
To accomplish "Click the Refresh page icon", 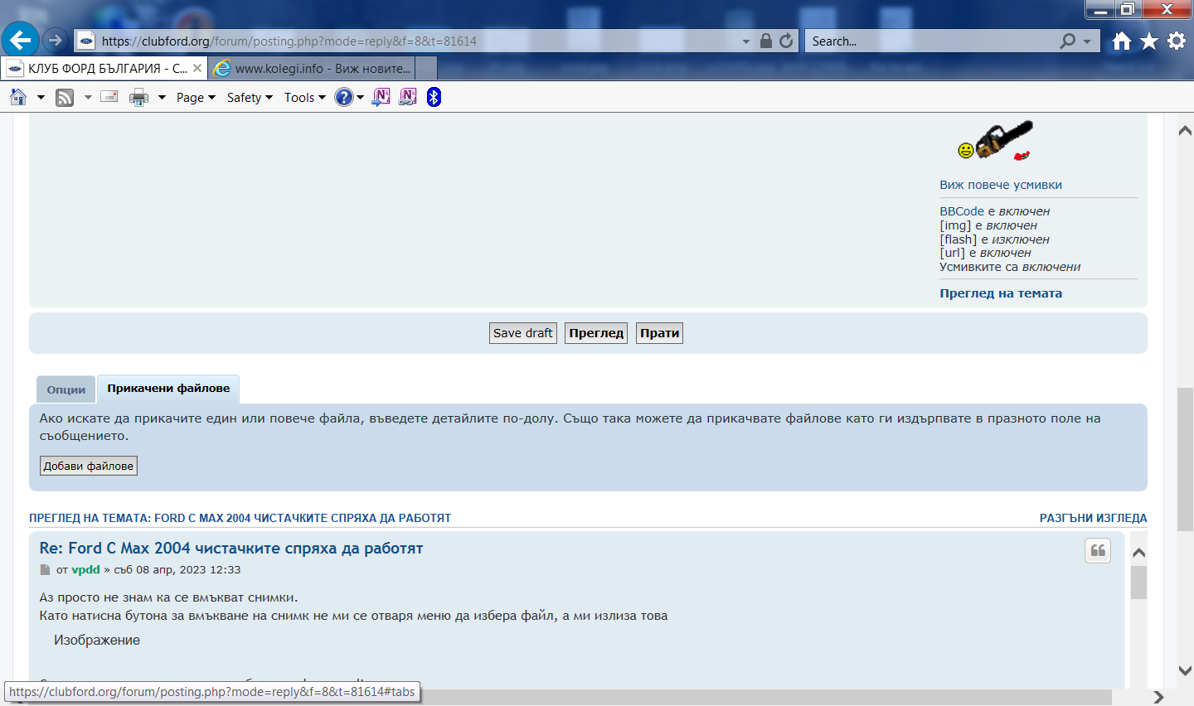I will coord(786,41).
